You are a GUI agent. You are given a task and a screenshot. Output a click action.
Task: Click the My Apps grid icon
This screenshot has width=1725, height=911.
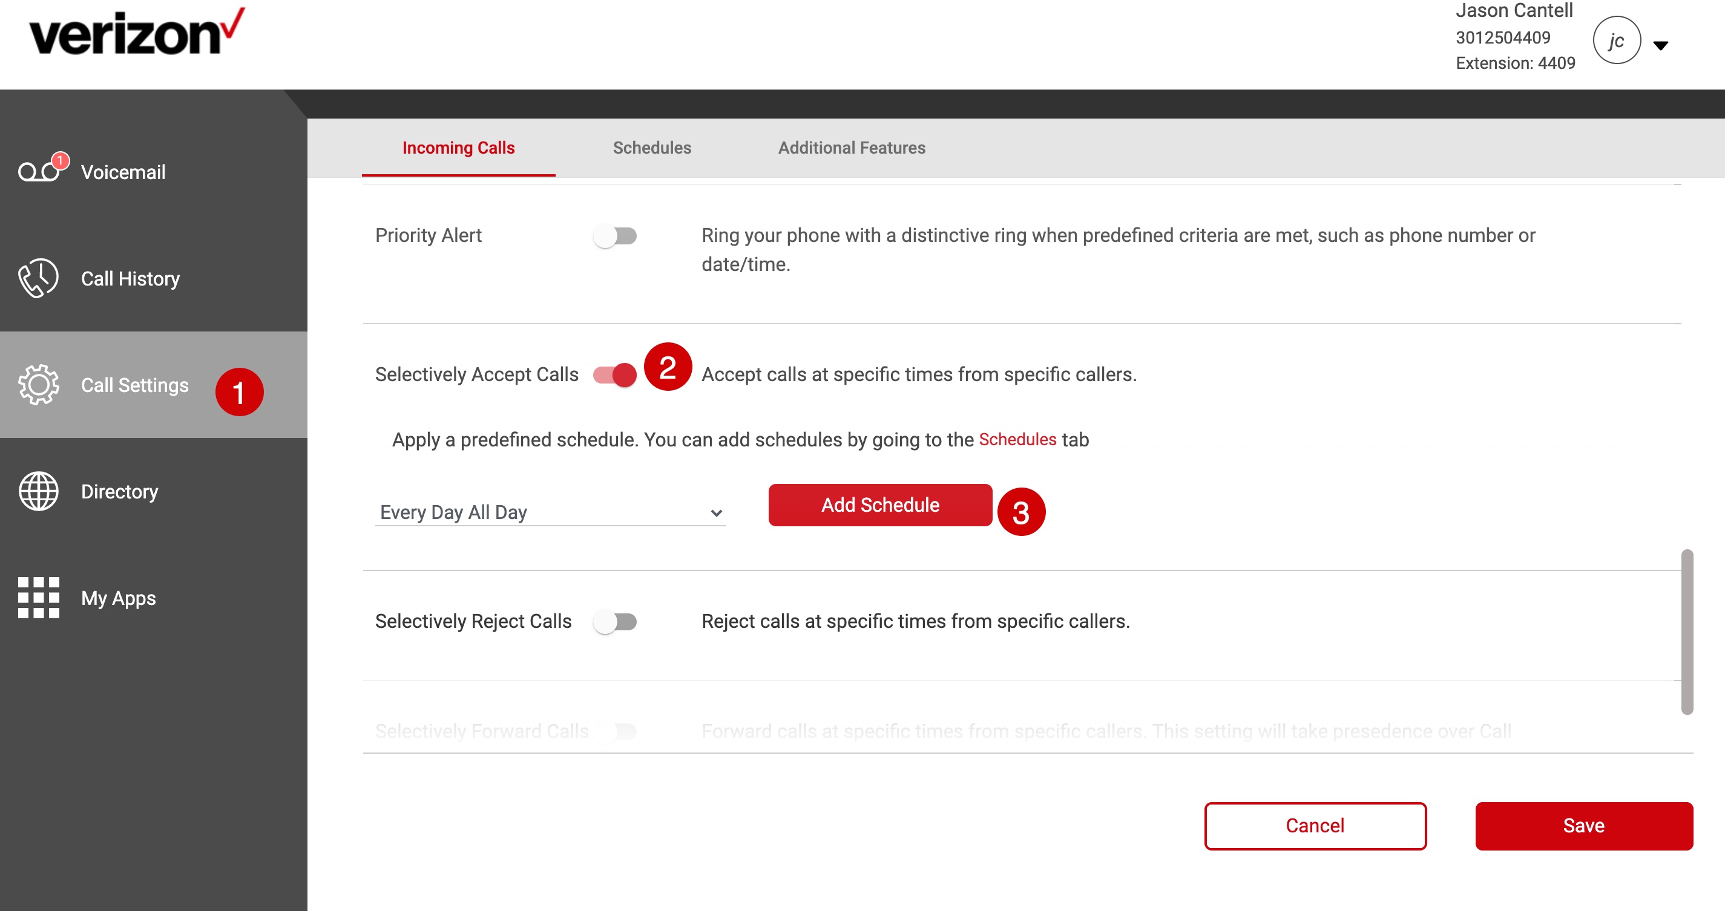click(x=38, y=598)
